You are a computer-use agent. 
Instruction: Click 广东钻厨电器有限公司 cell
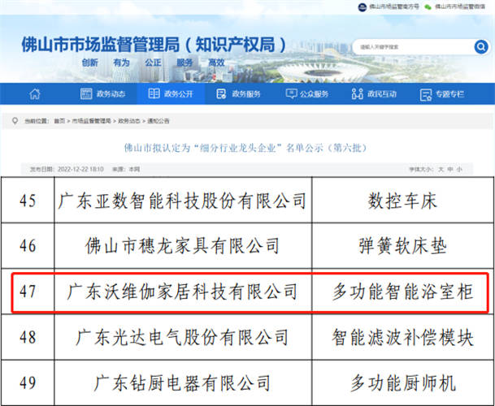[183, 382]
